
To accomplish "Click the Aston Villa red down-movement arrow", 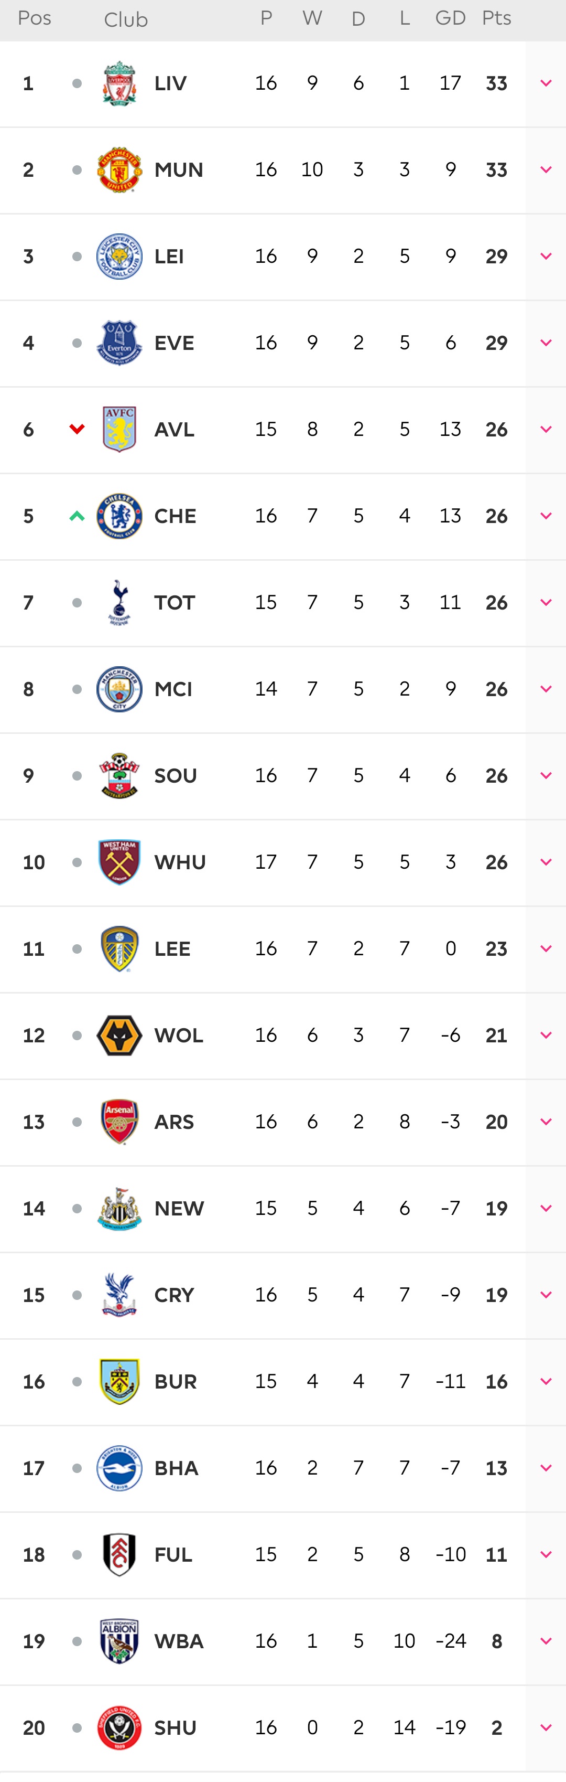I will (x=77, y=430).
